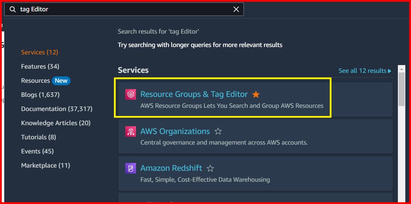Click the AWS Organizations service icon
Image resolution: width=411 pixels, height=204 pixels.
(131, 131)
